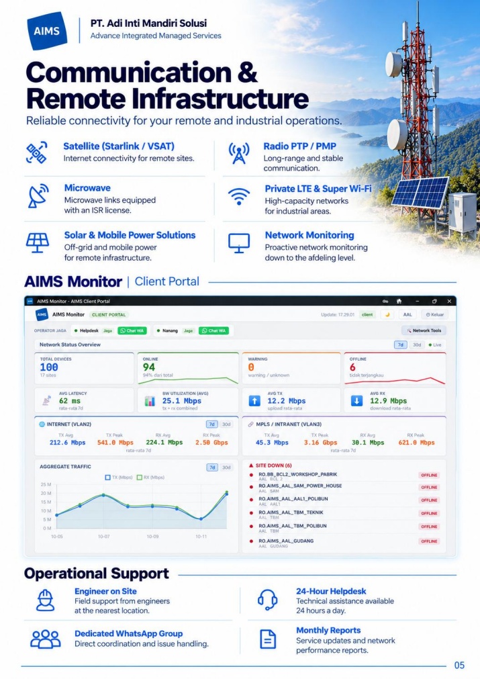Toggle the TX (Mbps) chart legend
The width and height of the screenshot is (480, 679).
tap(119, 478)
